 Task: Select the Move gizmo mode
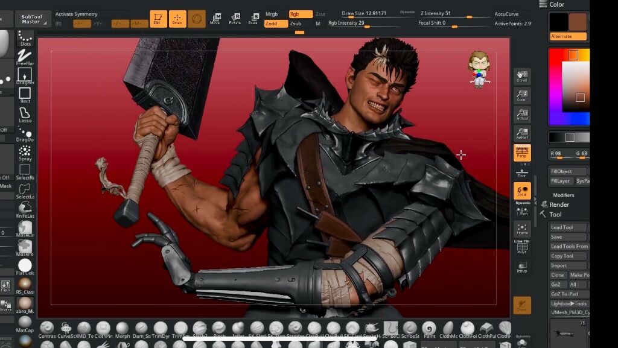pos(215,19)
